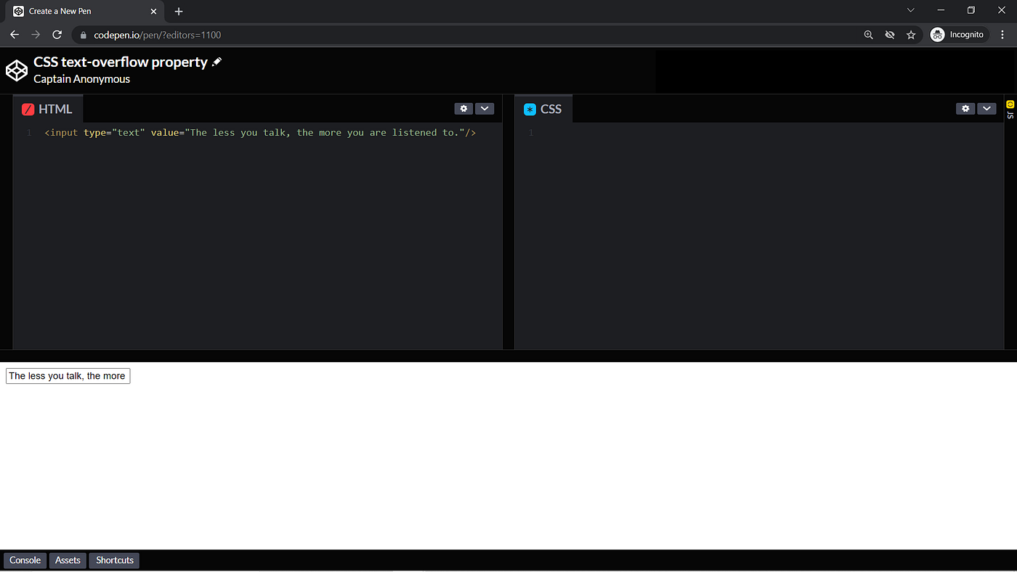Open HTML editor settings gear
This screenshot has width=1017, height=572.
tap(463, 109)
